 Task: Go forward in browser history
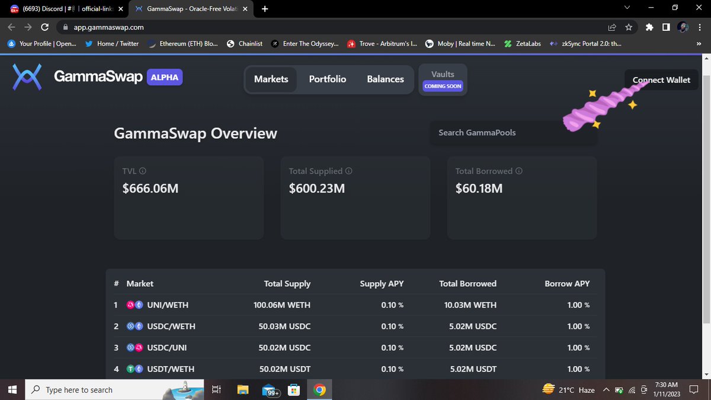pyautogui.click(x=28, y=27)
